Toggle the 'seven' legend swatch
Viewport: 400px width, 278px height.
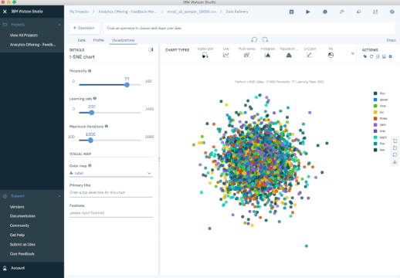pyautogui.click(x=375, y=100)
